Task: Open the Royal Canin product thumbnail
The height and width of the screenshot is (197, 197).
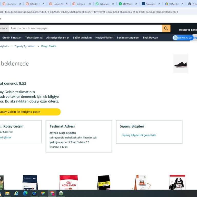Action: 68,182
